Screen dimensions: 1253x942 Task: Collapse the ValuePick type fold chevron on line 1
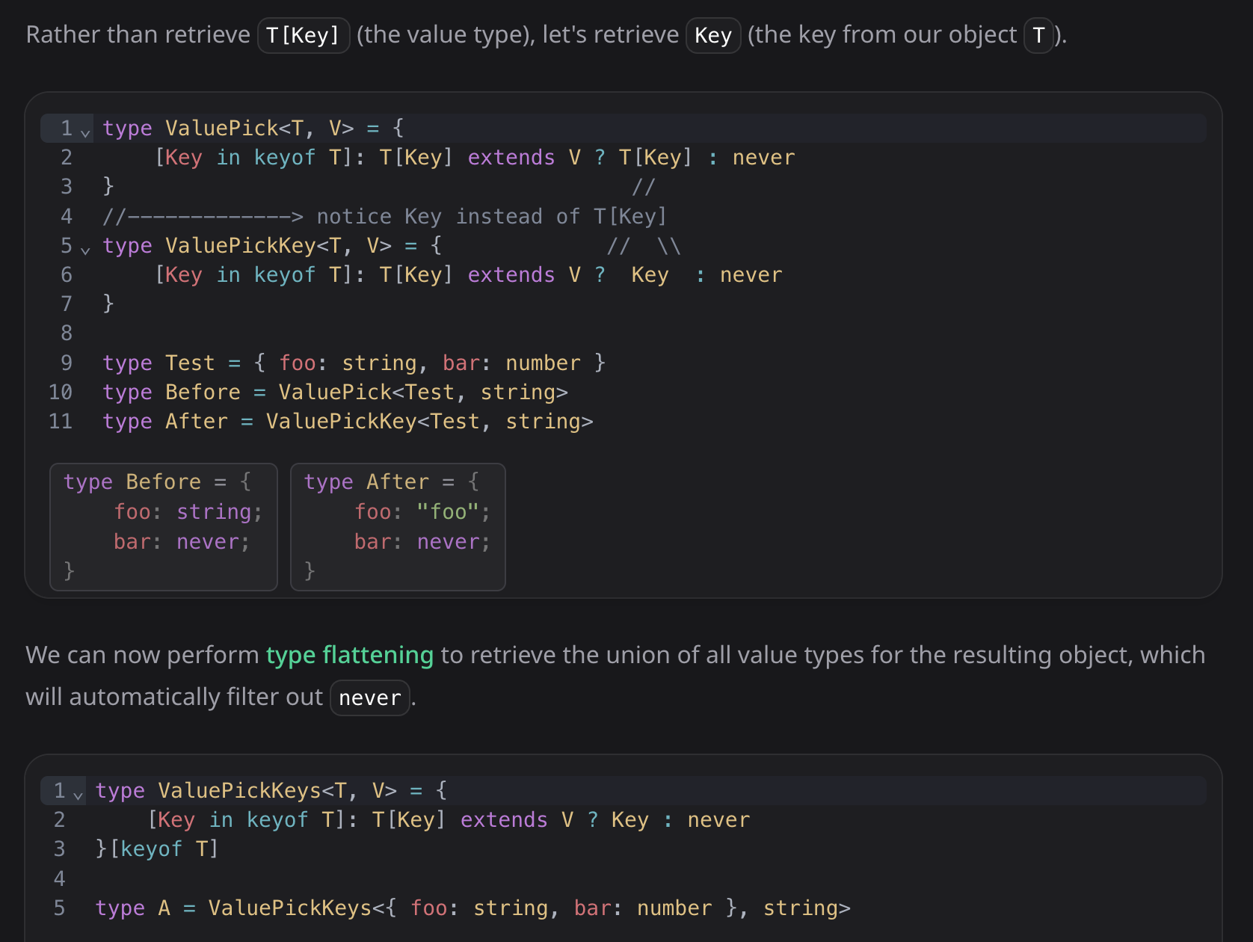pos(85,133)
